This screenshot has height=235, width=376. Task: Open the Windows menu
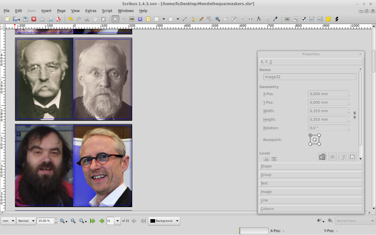pyautogui.click(x=126, y=11)
